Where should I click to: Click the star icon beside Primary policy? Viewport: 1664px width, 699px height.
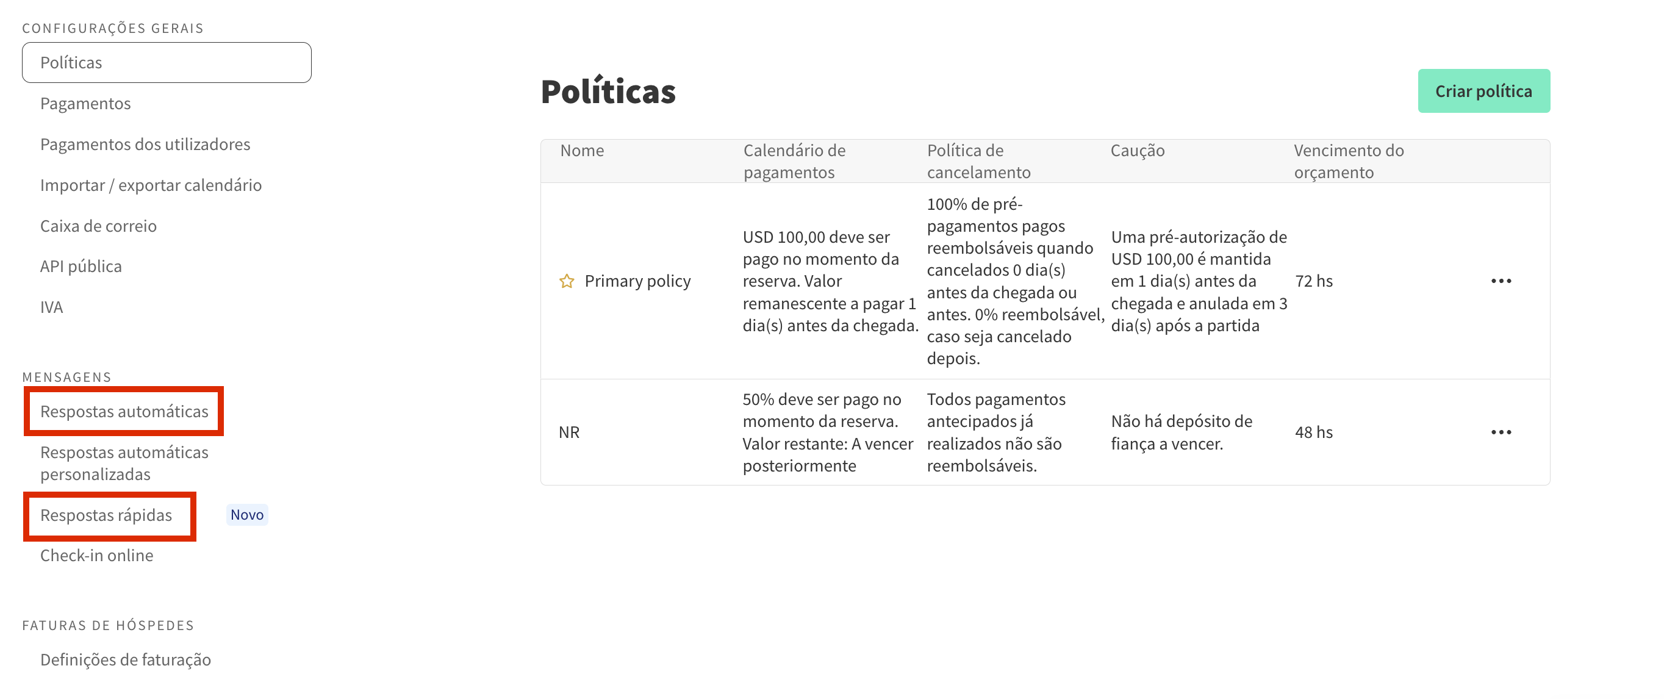(567, 281)
